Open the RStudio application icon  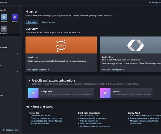[4, 17]
